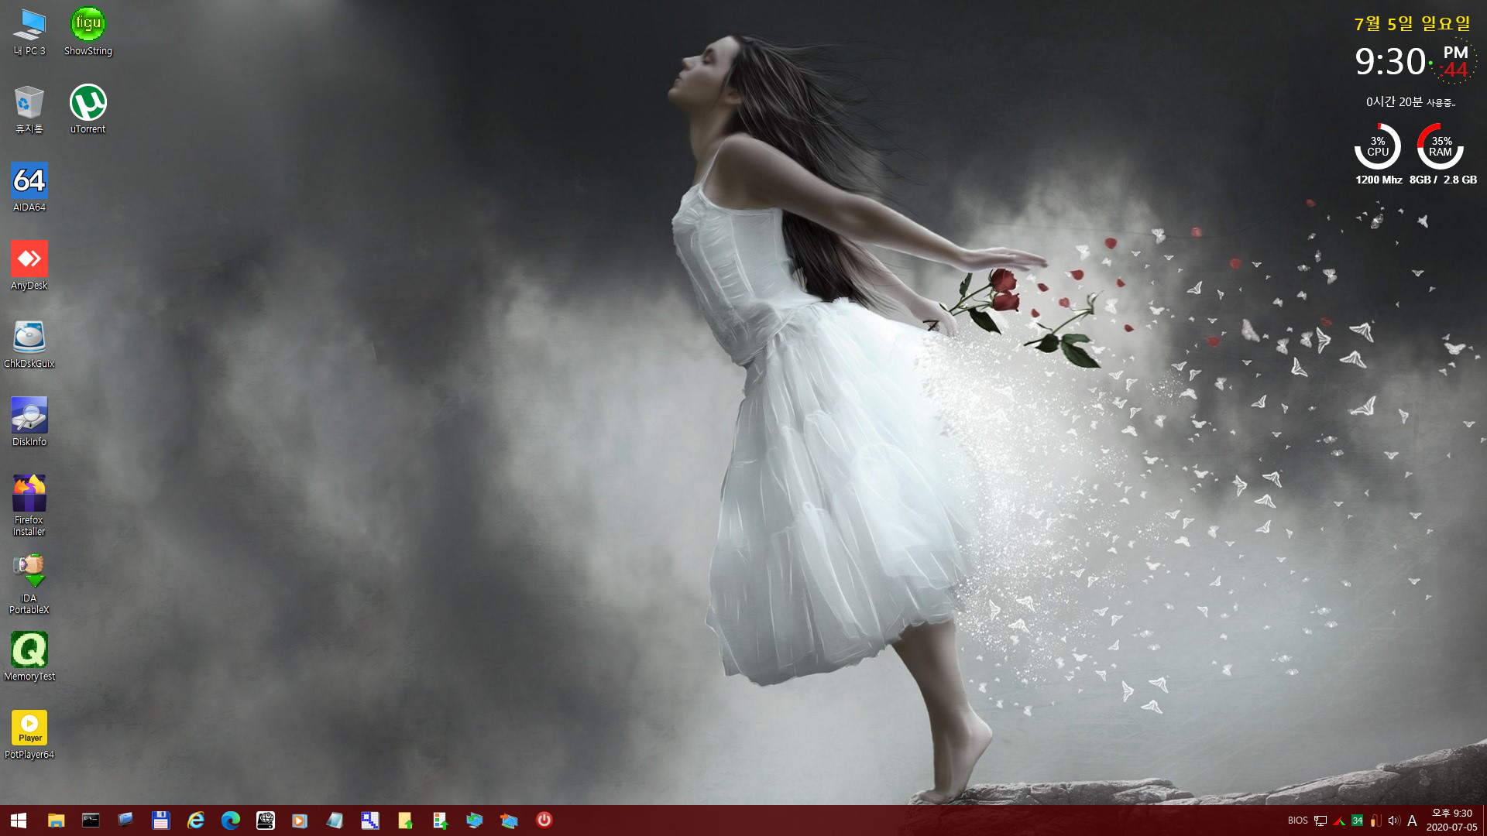
Task: Toggle the input language A indicator
Action: click(x=1412, y=821)
